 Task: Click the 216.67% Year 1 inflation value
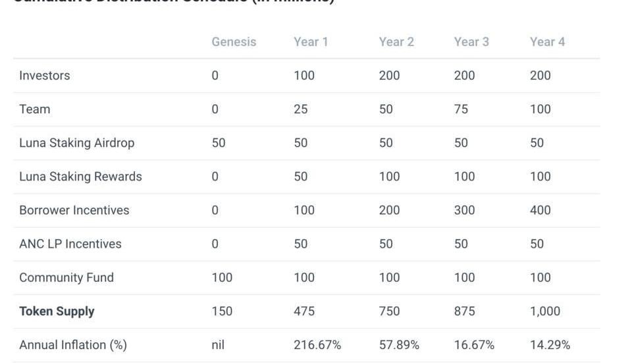click(x=317, y=345)
